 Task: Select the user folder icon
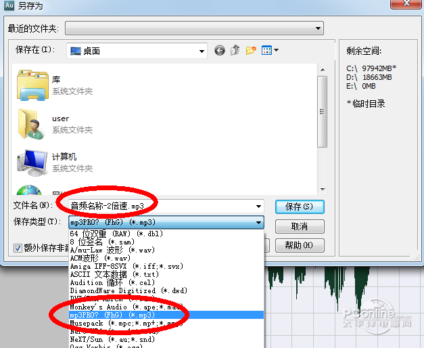31,124
